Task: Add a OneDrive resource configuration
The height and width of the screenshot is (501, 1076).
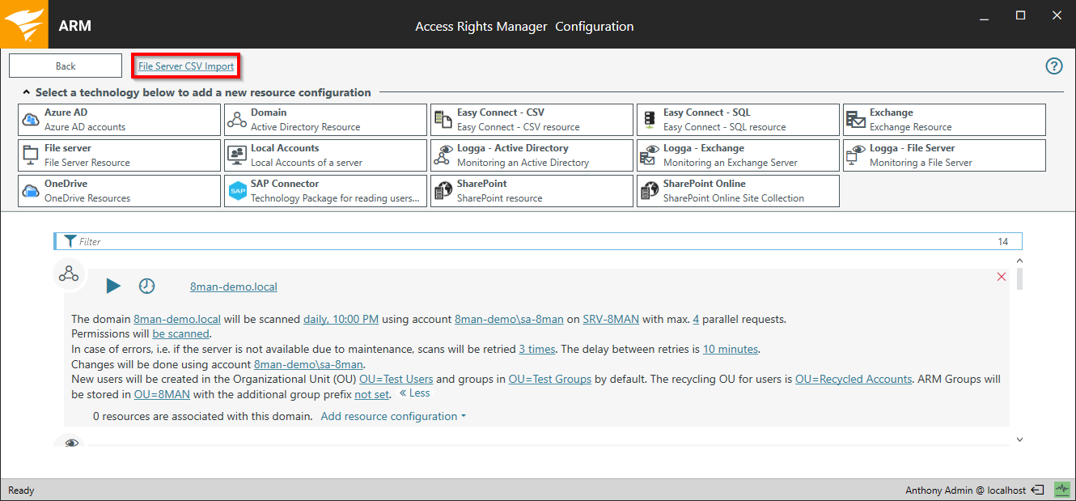Action: [119, 191]
